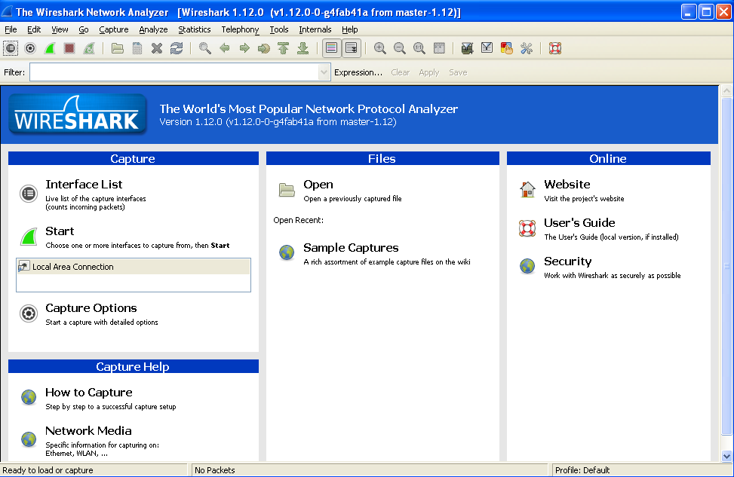This screenshot has width=734, height=477.
Task: Open the Go menu
Action: (x=84, y=29)
